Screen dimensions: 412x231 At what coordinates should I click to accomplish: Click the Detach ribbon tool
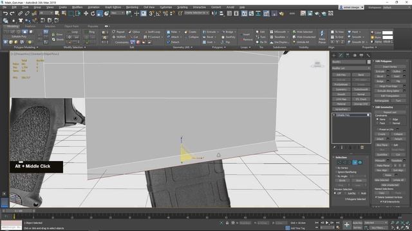coord(173,42)
